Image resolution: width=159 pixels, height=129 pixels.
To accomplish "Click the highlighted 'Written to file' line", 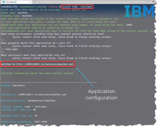I will pos(38,64).
